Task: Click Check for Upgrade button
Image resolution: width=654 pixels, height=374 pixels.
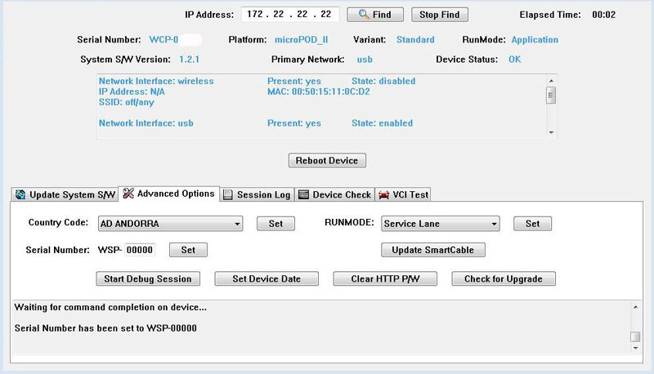Action: coord(504,278)
